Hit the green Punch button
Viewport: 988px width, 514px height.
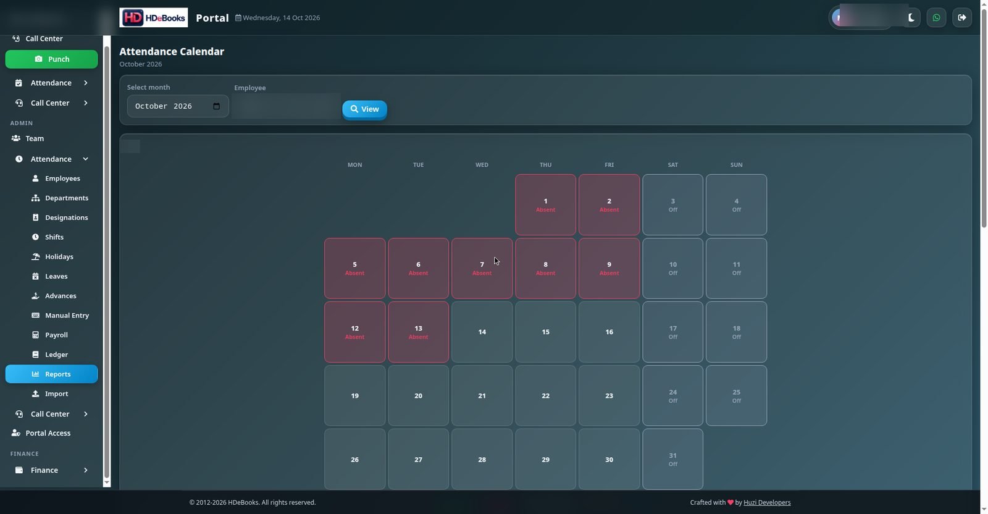(x=51, y=59)
